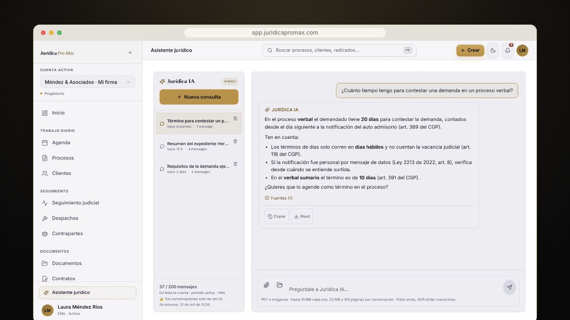Open conversation Resumen del expediente
The image size is (570, 320).
[199, 146]
